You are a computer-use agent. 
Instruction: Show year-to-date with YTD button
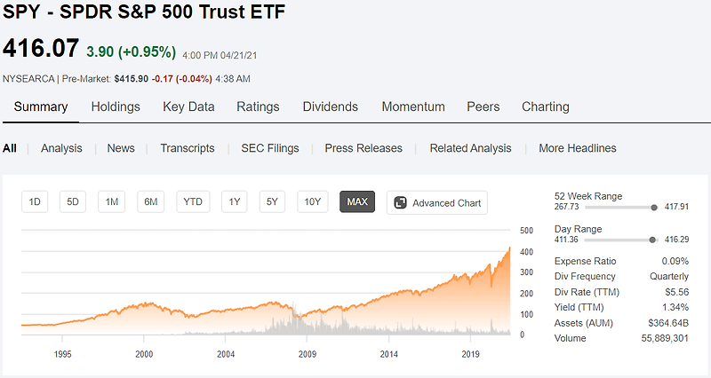click(x=193, y=202)
